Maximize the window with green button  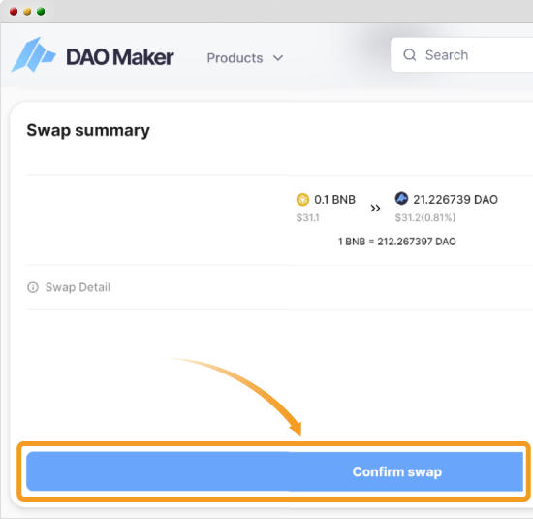tap(41, 12)
